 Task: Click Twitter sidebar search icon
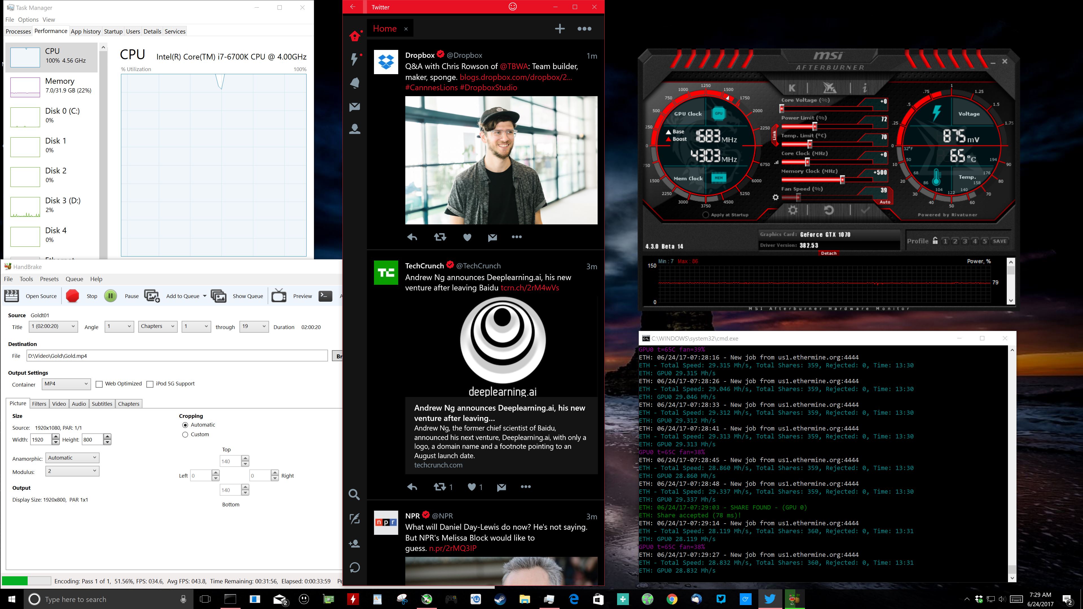point(355,494)
